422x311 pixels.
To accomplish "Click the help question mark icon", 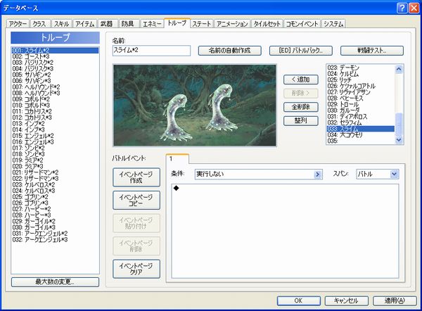I will pos(402,8).
